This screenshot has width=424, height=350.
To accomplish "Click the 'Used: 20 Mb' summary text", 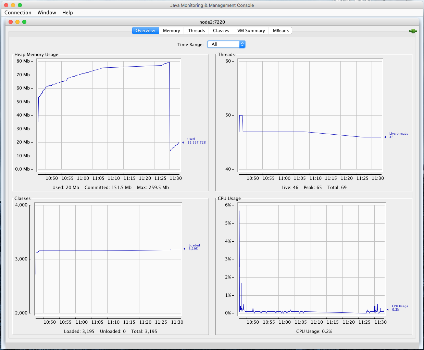I will (66, 188).
